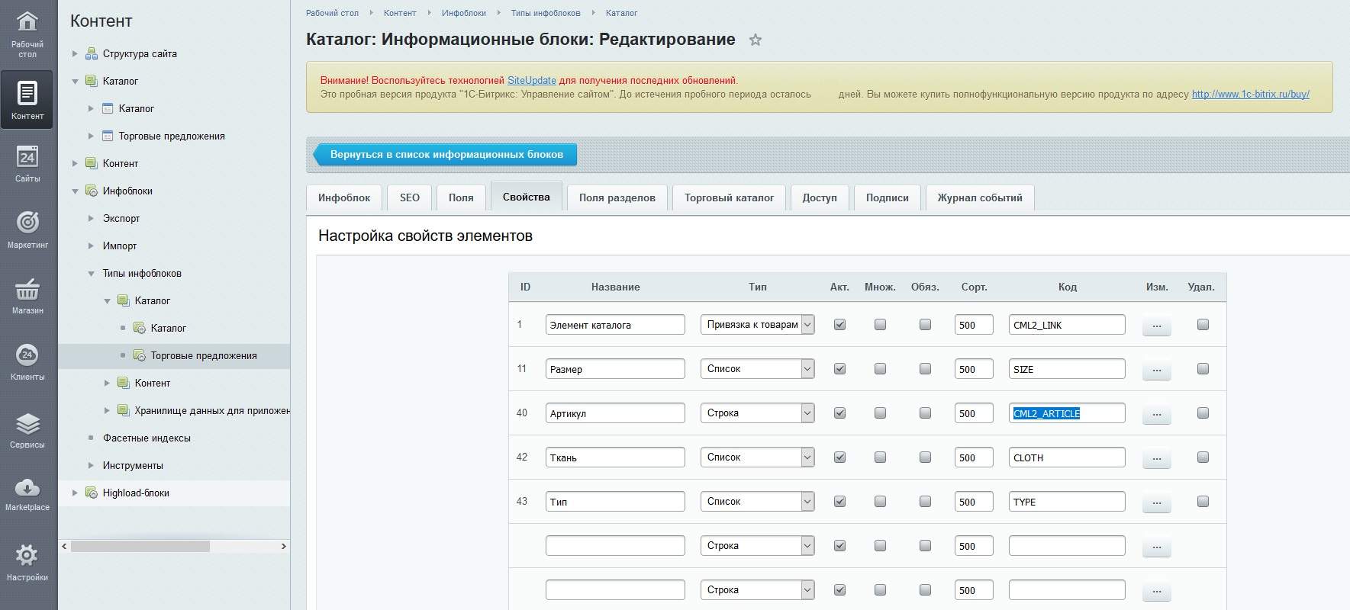
Task: Open the Сайты sidebar section
Action: [27, 164]
